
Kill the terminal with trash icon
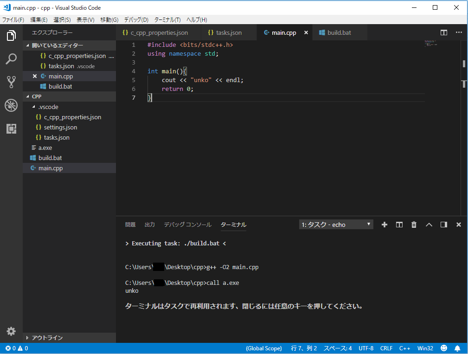click(x=414, y=225)
